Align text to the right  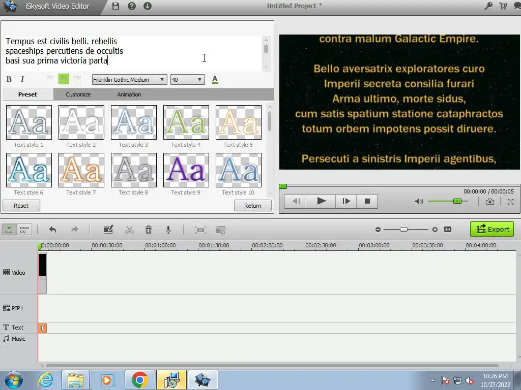tap(77, 79)
